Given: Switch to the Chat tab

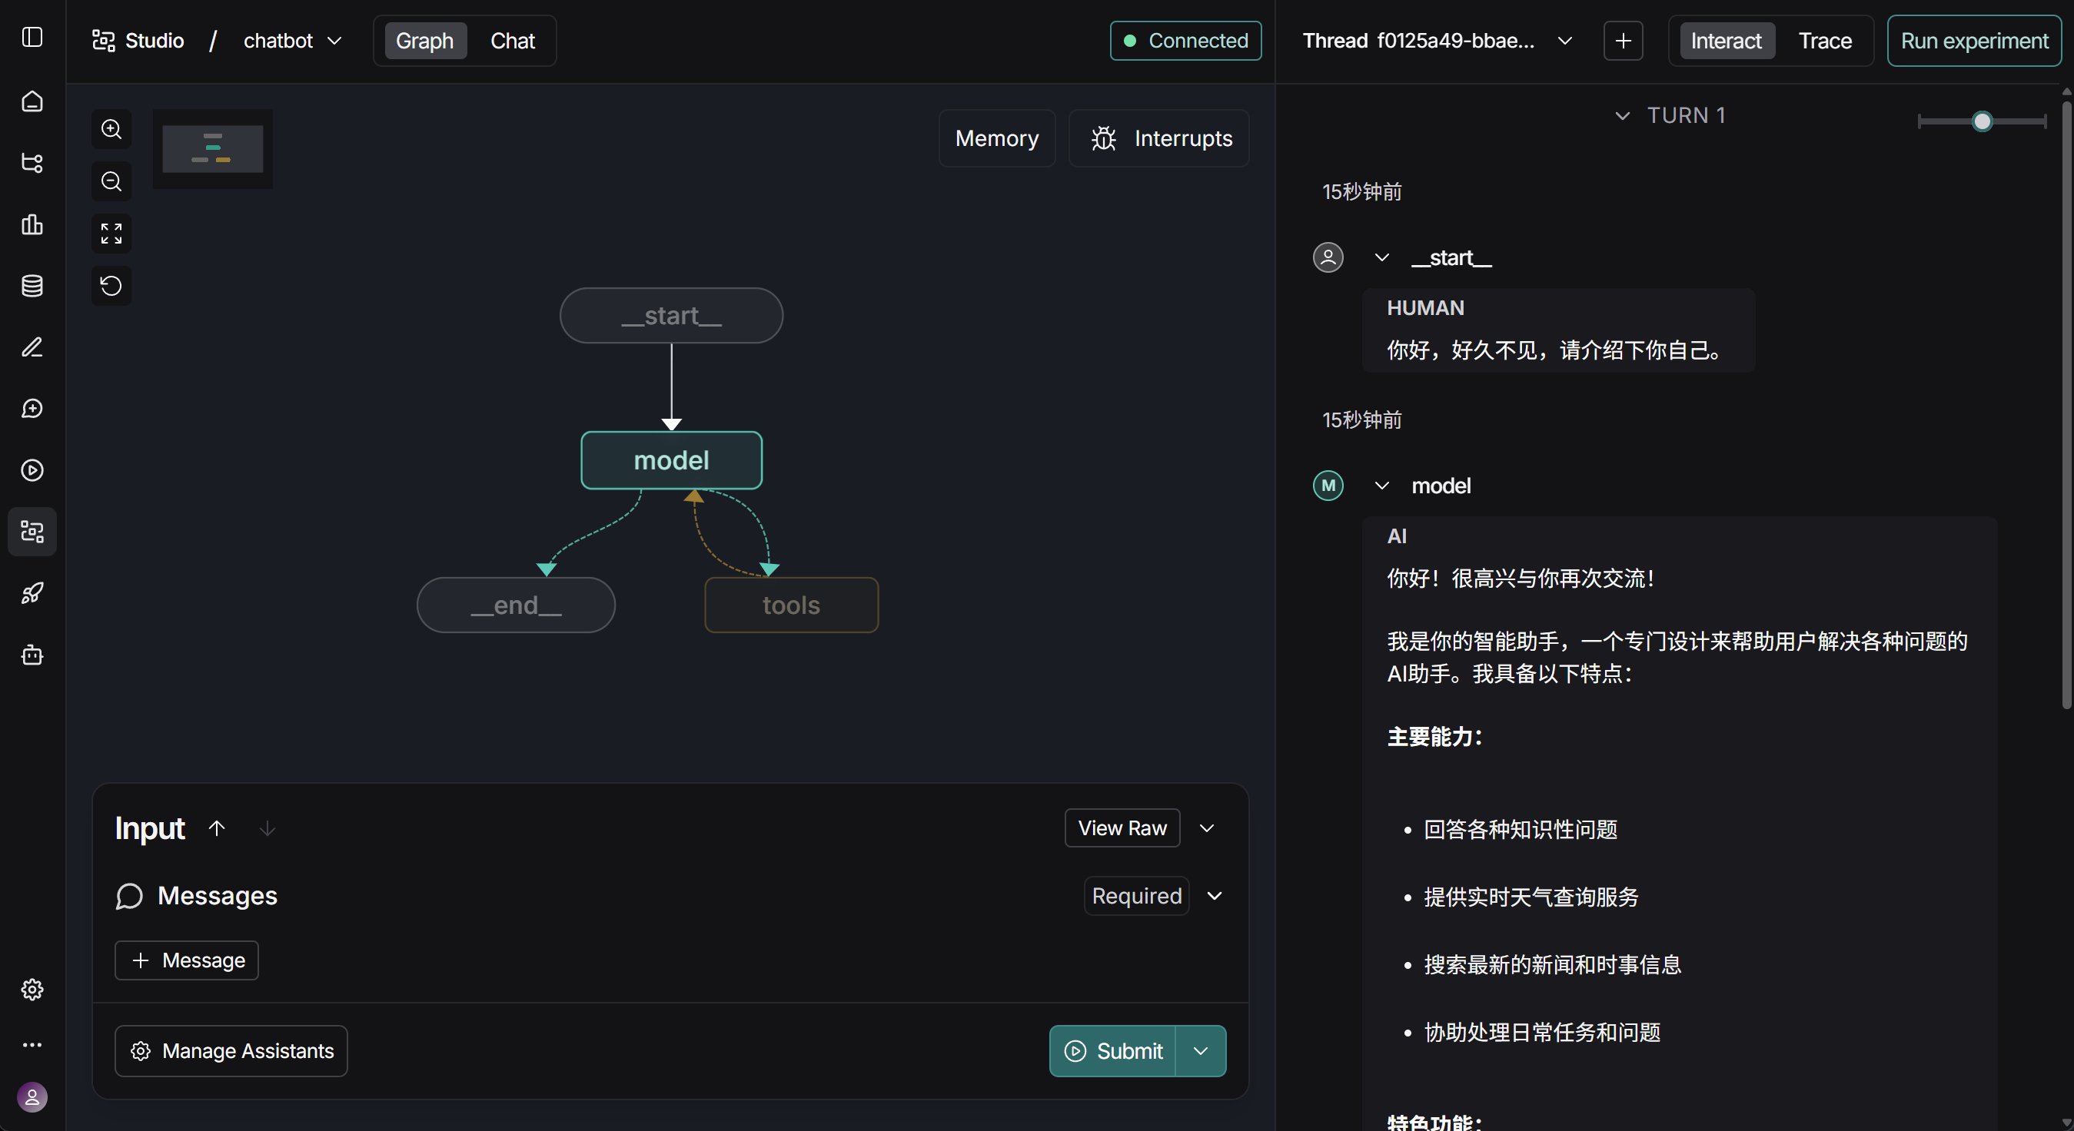Looking at the screenshot, I should click(513, 41).
